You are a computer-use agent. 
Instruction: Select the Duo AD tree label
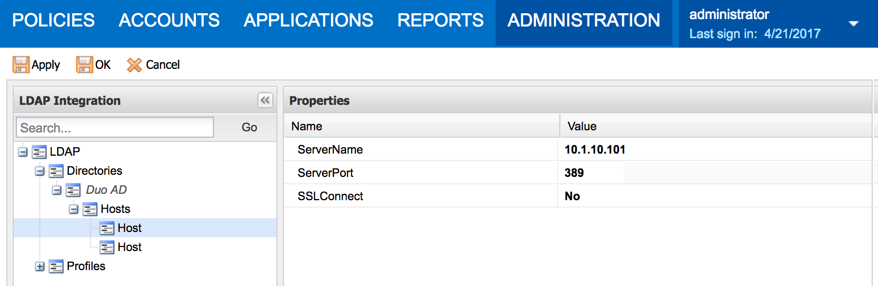[x=106, y=190]
